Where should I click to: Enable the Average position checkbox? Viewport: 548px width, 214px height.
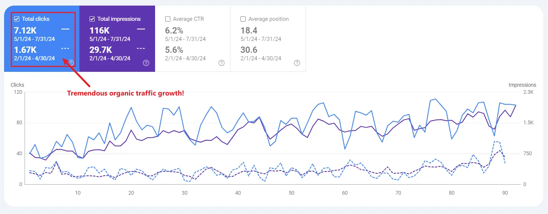(243, 19)
